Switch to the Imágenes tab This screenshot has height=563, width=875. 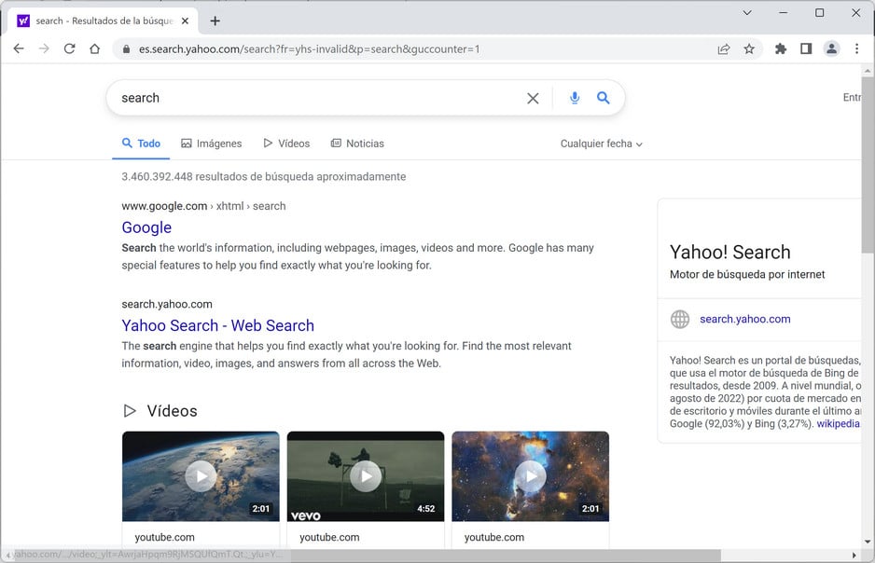(x=212, y=144)
